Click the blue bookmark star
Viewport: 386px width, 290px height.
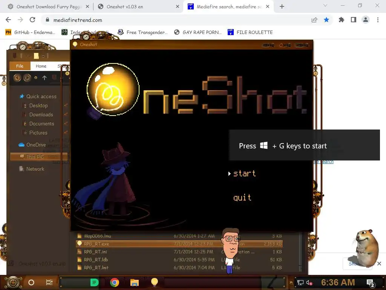(x=326, y=20)
